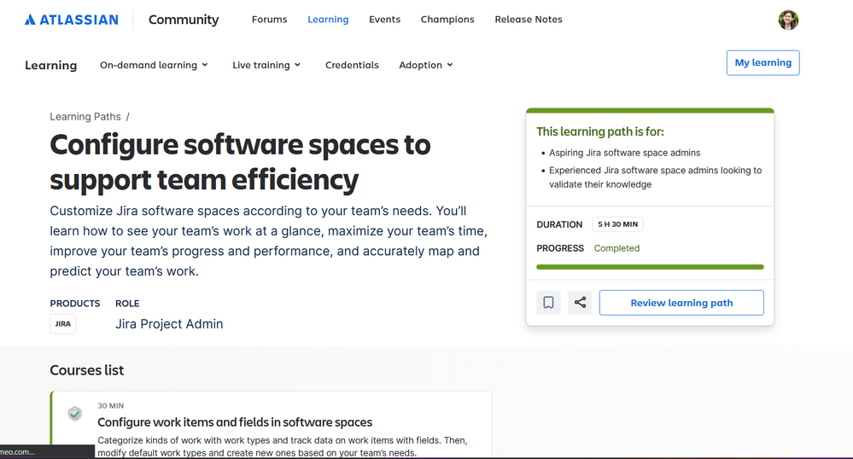Click the Learning section heading link

point(51,65)
